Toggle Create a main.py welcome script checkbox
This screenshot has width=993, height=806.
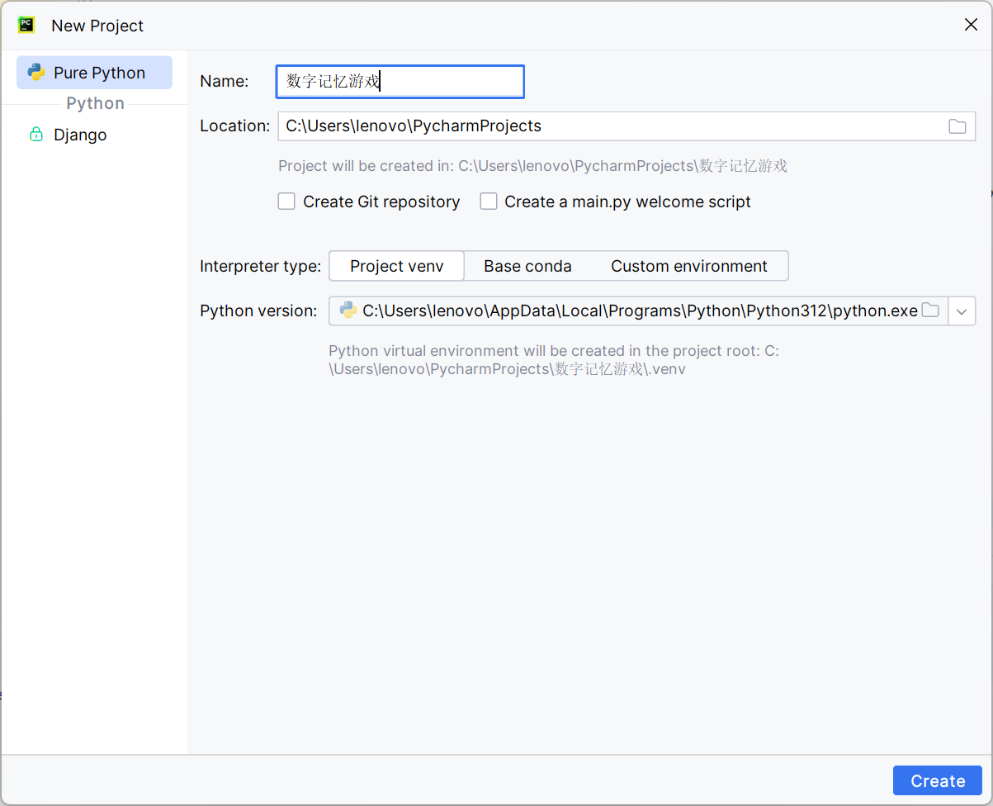click(x=489, y=201)
